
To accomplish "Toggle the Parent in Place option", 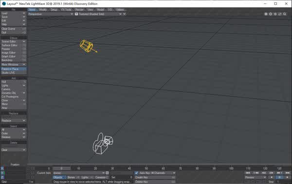I will 14,69.
